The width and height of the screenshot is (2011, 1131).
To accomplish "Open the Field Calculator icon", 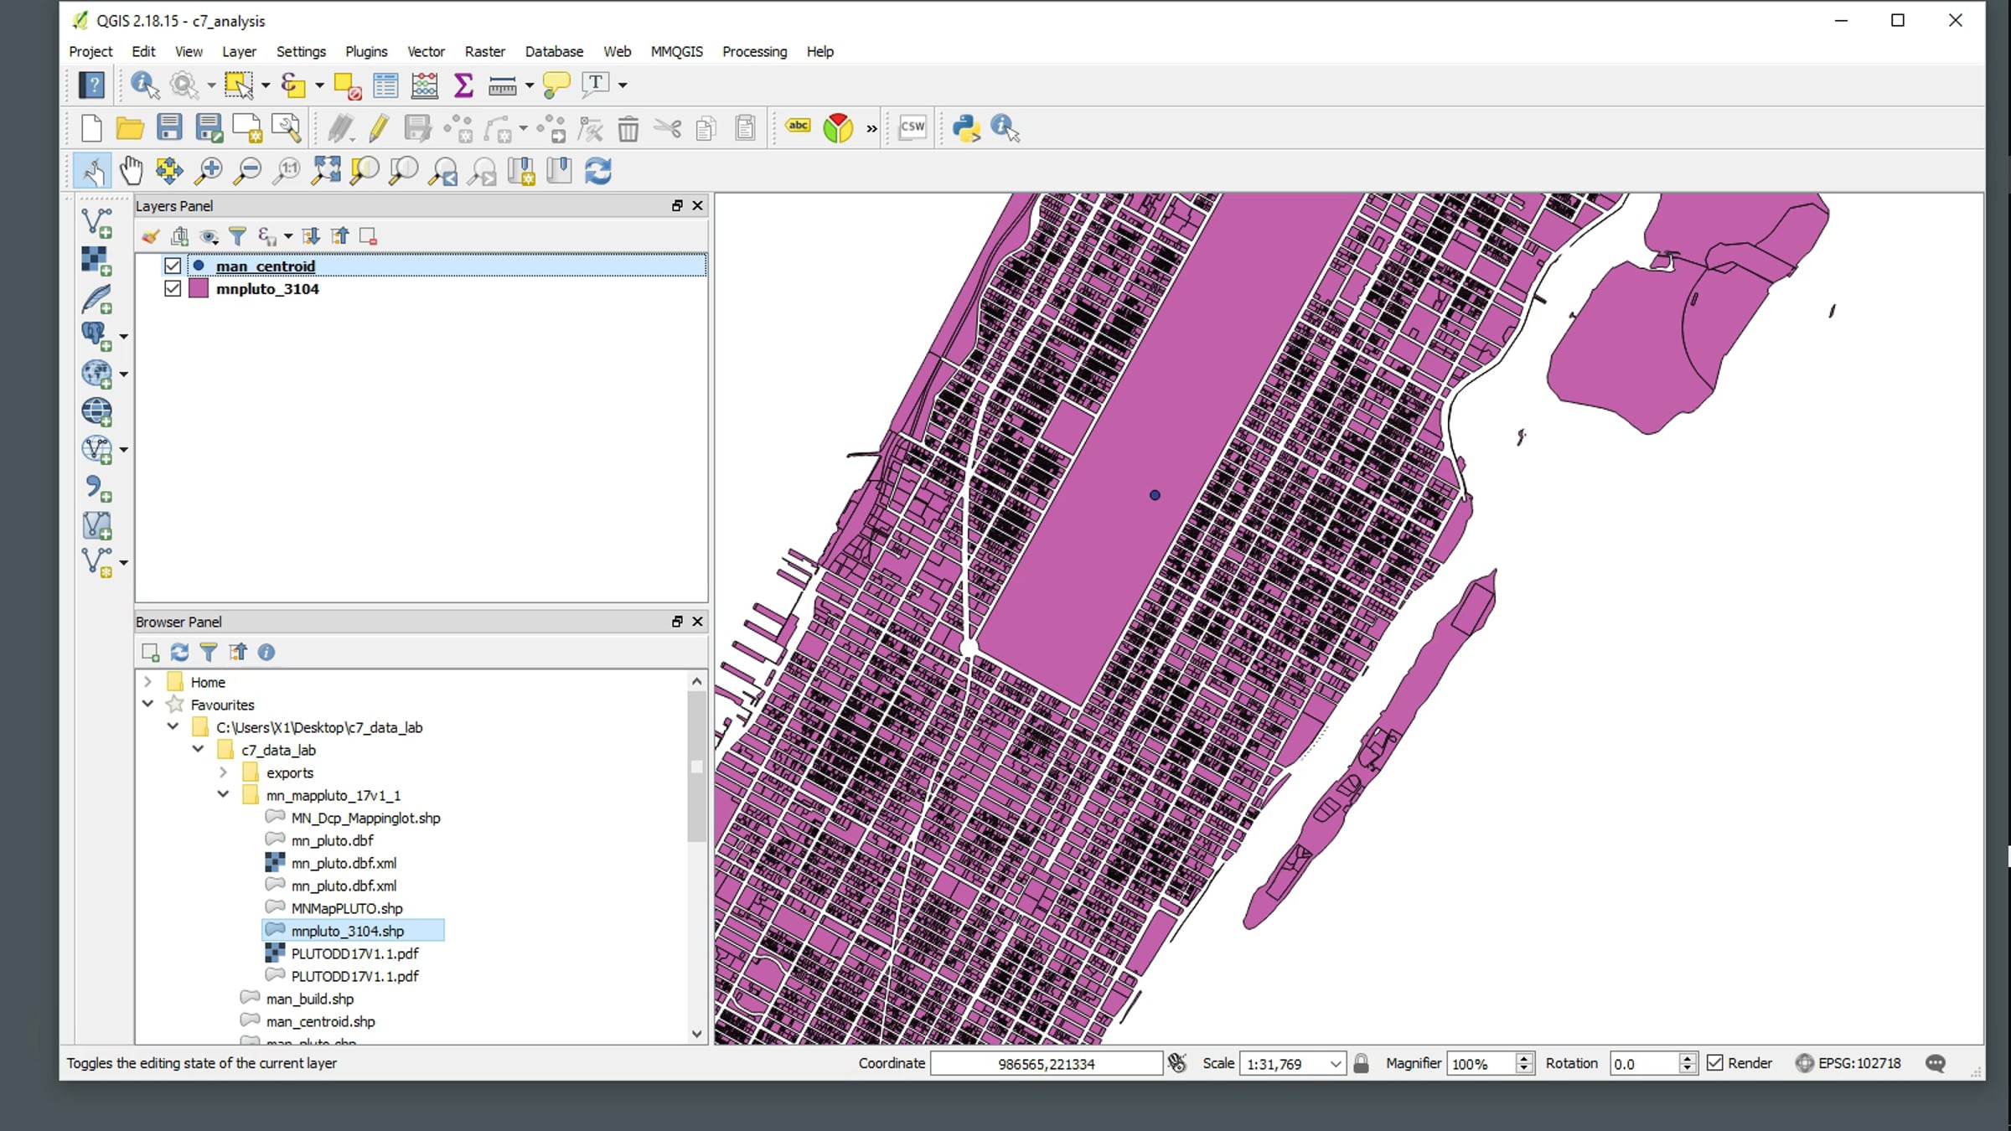I will point(424,85).
